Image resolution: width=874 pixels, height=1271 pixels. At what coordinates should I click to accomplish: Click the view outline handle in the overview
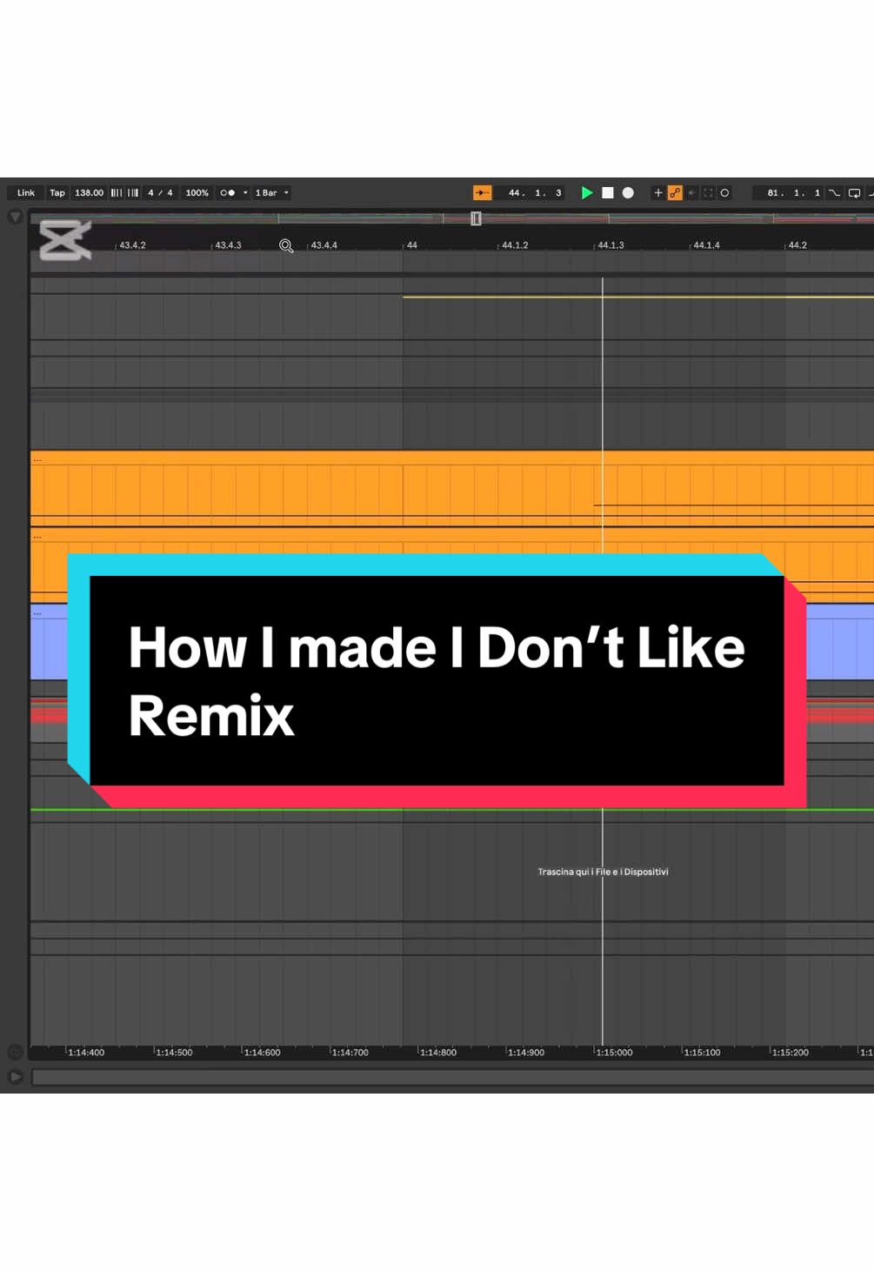[476, 218]
